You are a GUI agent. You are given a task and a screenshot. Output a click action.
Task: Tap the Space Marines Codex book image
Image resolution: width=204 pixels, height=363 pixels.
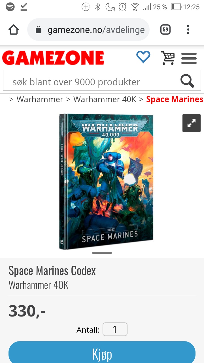tap(106, 181)
